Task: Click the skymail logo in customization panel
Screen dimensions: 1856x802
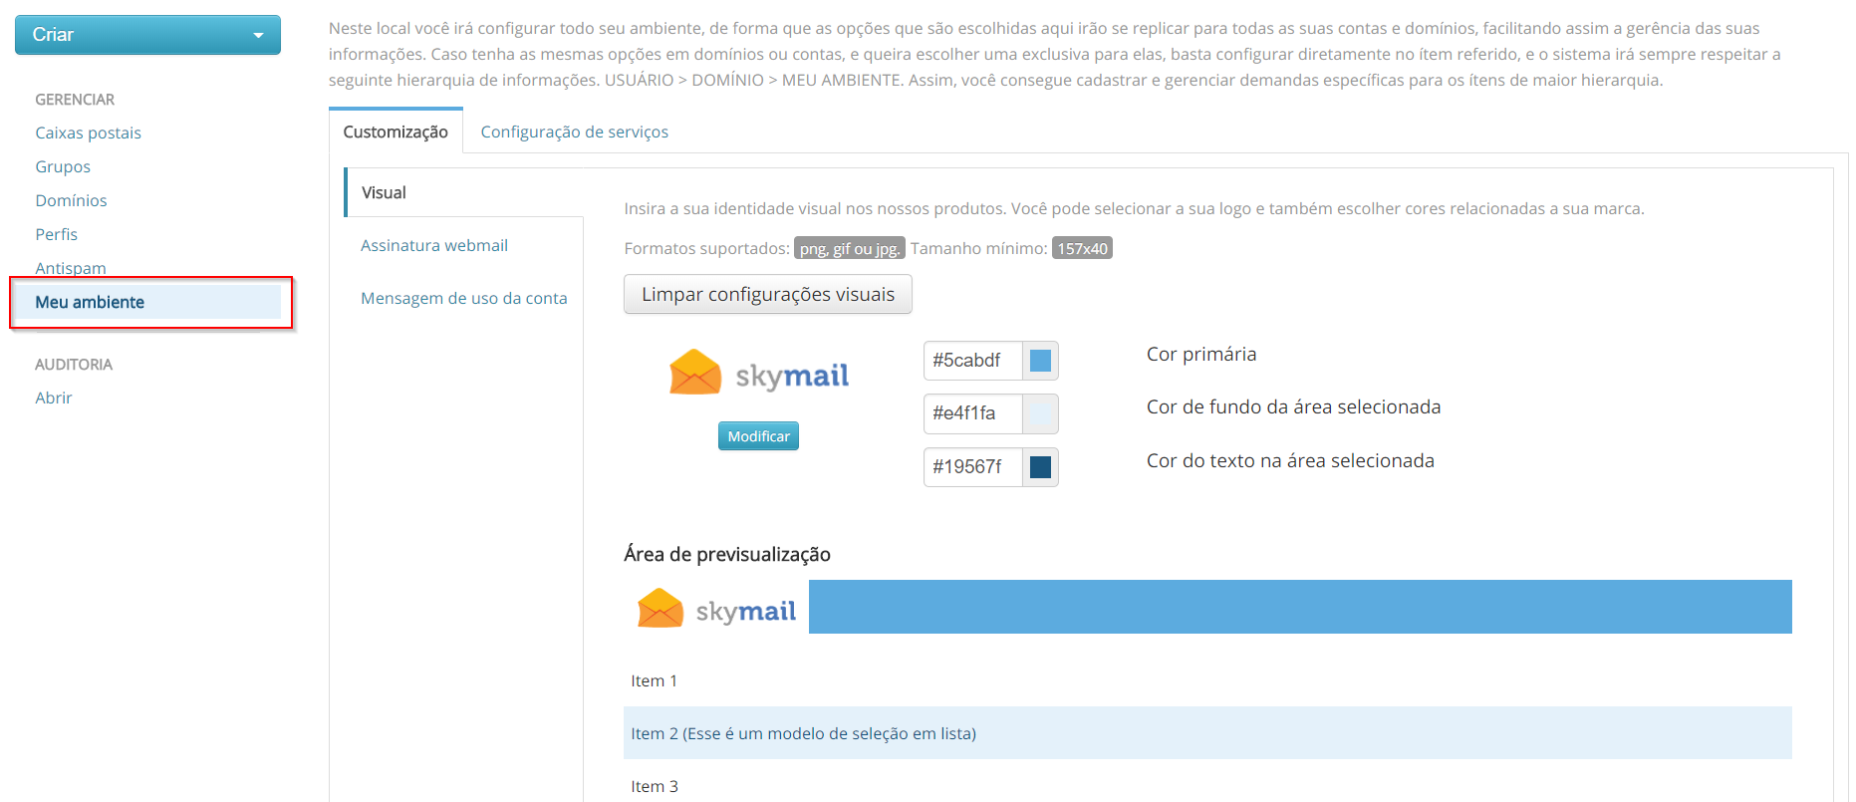Action: [x=759, y=374]
